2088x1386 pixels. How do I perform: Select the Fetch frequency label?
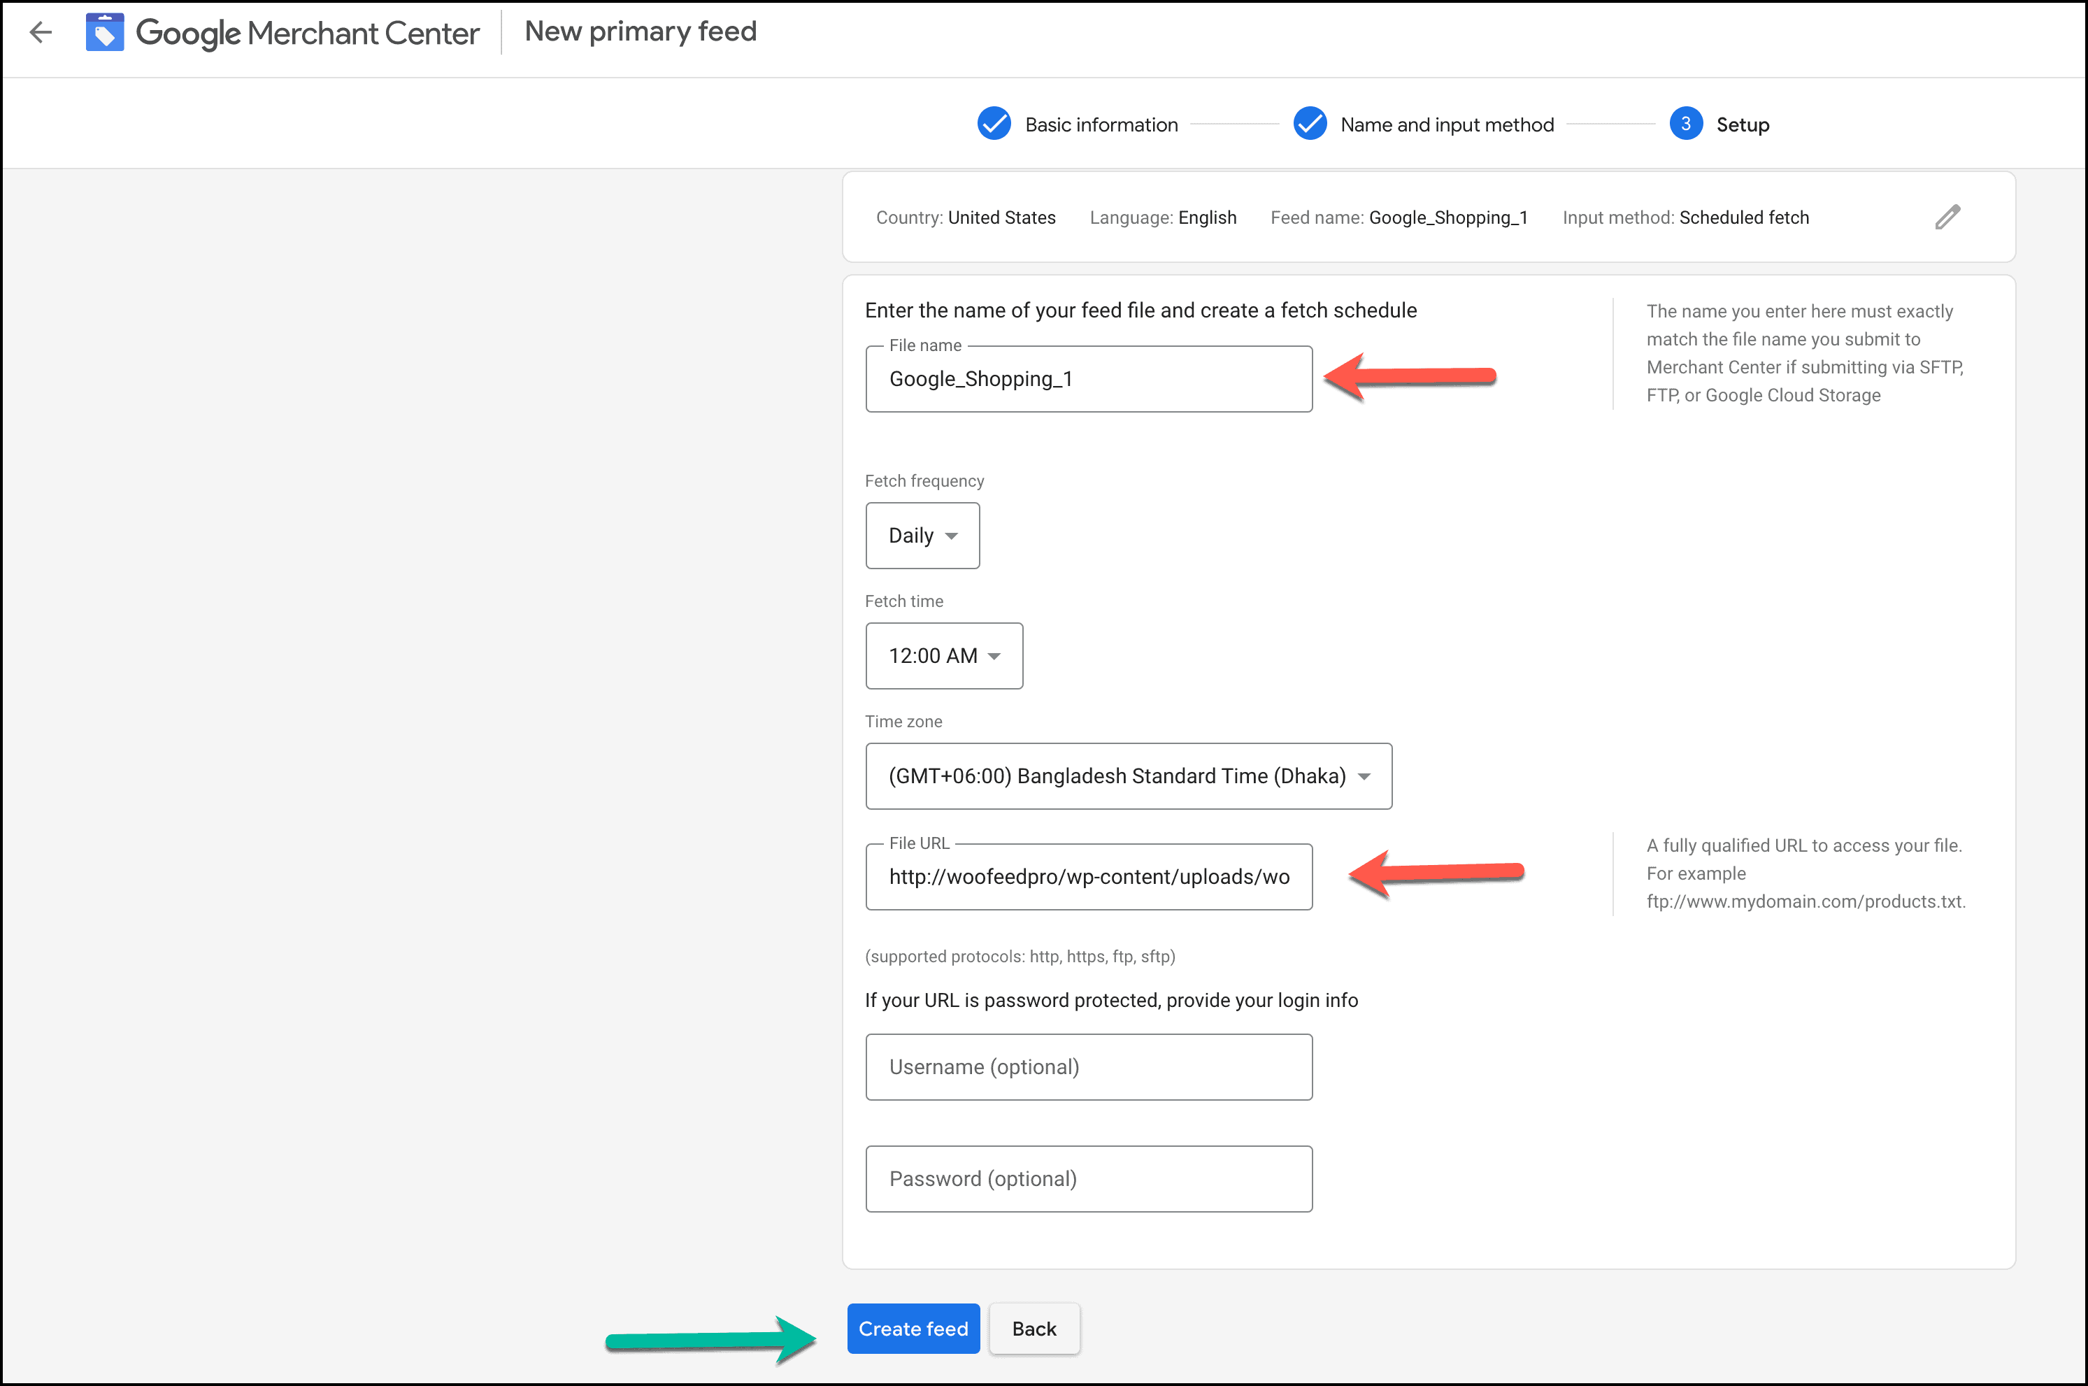tap(924, 481)
